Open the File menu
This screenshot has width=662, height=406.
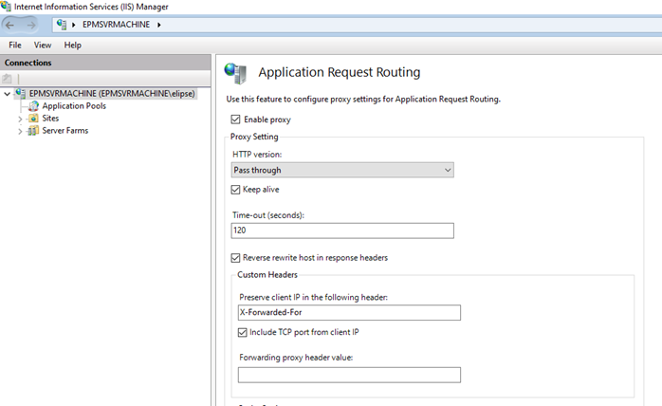tap(15, 46)
